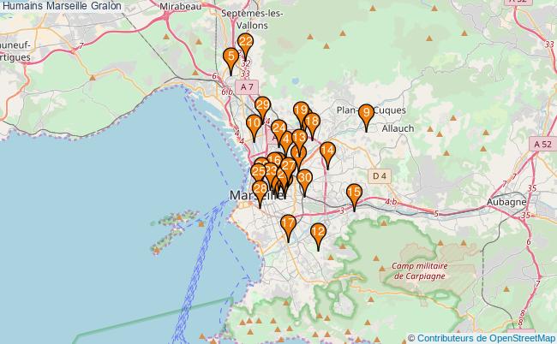This screenshot has width=557, height=344.
Task: Click map marker number 22
Action: tap(246, 44)
